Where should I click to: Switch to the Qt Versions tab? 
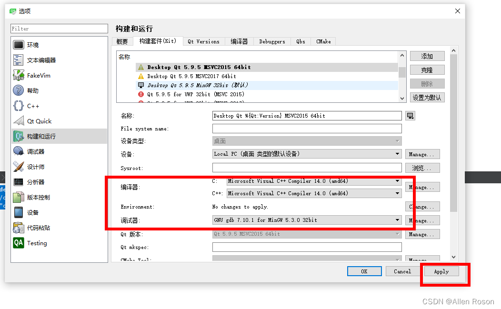point(204,41)
